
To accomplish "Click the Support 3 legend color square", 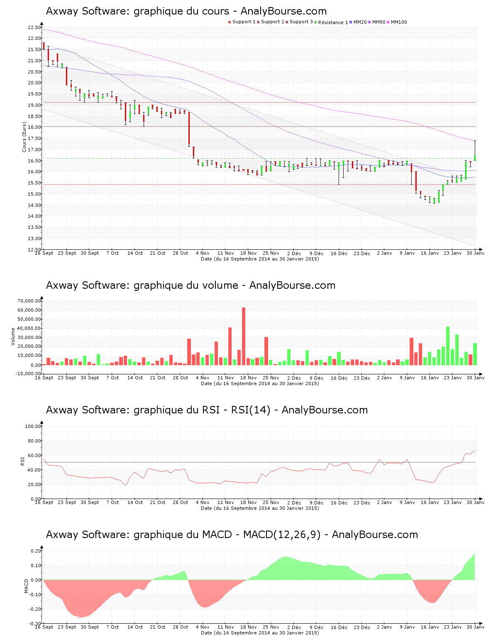I will (x=287, y=22).
